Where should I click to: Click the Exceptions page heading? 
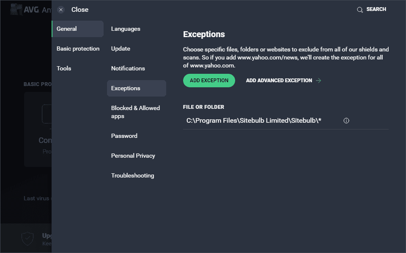204,34
